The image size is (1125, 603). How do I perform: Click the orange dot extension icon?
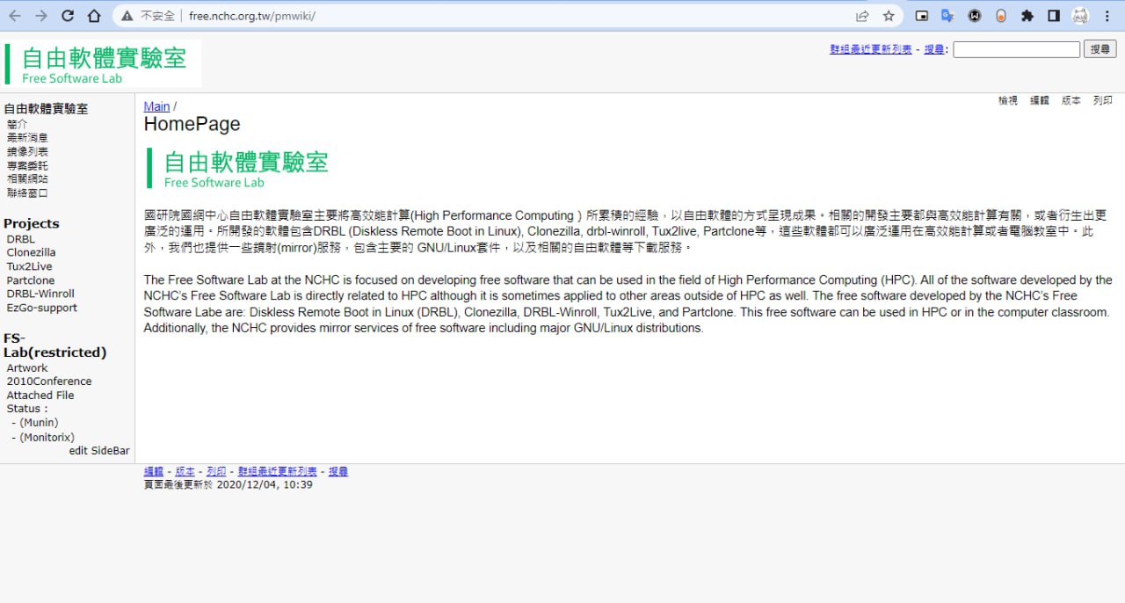(x=1000, y=16)
